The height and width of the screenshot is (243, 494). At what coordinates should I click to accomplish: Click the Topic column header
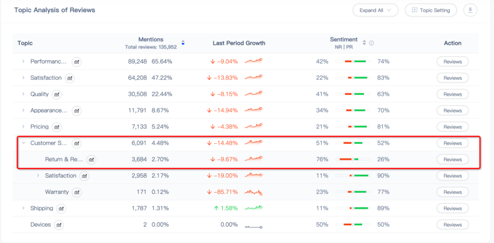coord(25,43)
